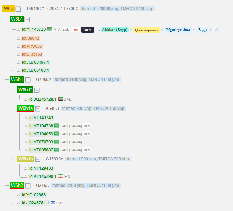Screen dimensions: 233x211
Task: Click the Saudi flag beside YF005887
Action: tap(57, 150)
